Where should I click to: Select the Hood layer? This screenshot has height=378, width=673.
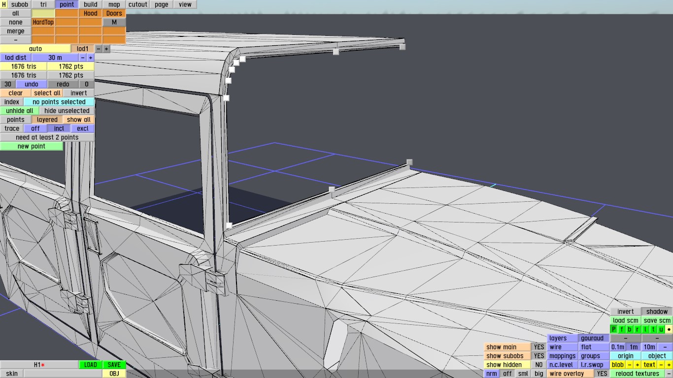tap(91, 13)
